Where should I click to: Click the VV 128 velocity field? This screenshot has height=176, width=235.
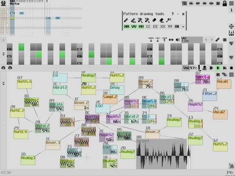coord(192,40)
